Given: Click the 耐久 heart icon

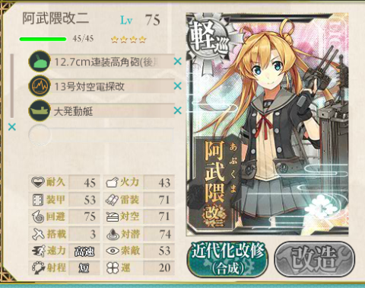Looking at the screenshot, I should [x=38, y=182].
